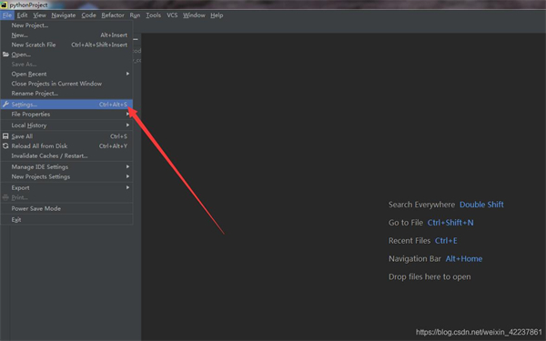Click the Open folder icon
The image size is (546, 341).
[5, 55]
